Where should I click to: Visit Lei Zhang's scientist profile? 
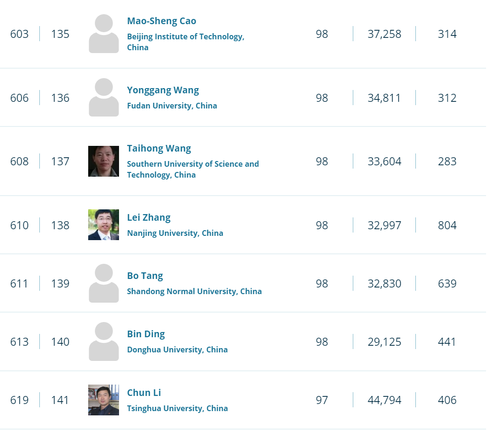(x=148, y=218)
